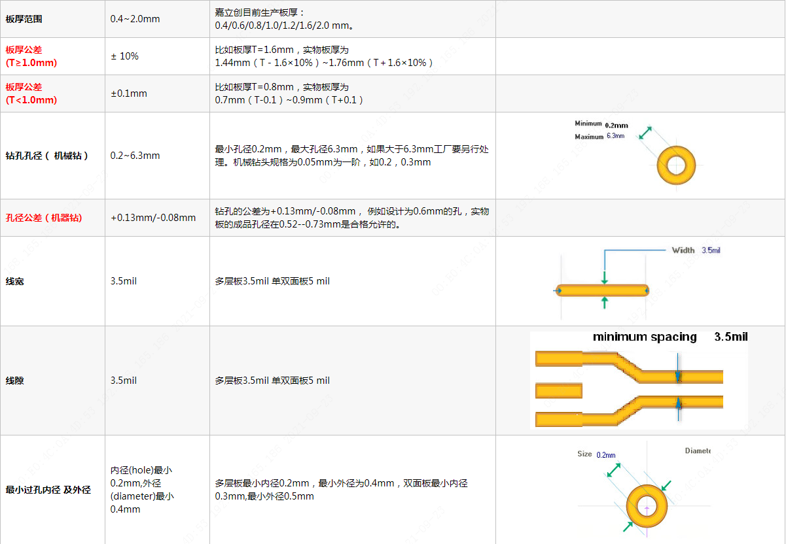Click the 0.2~6.3mm drill range value
The image size is (786, 544).
(135, 156)
